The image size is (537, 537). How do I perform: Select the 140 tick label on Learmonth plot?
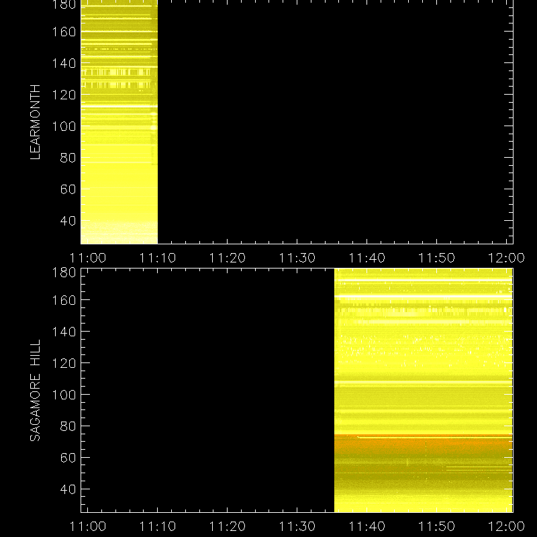(64, 63)
